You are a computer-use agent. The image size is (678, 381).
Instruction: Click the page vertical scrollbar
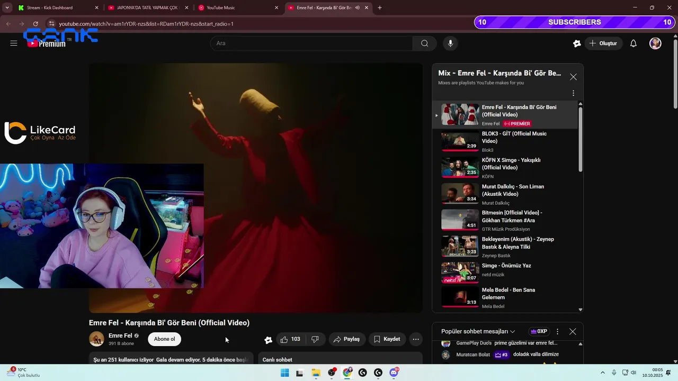tap(675, 74)
